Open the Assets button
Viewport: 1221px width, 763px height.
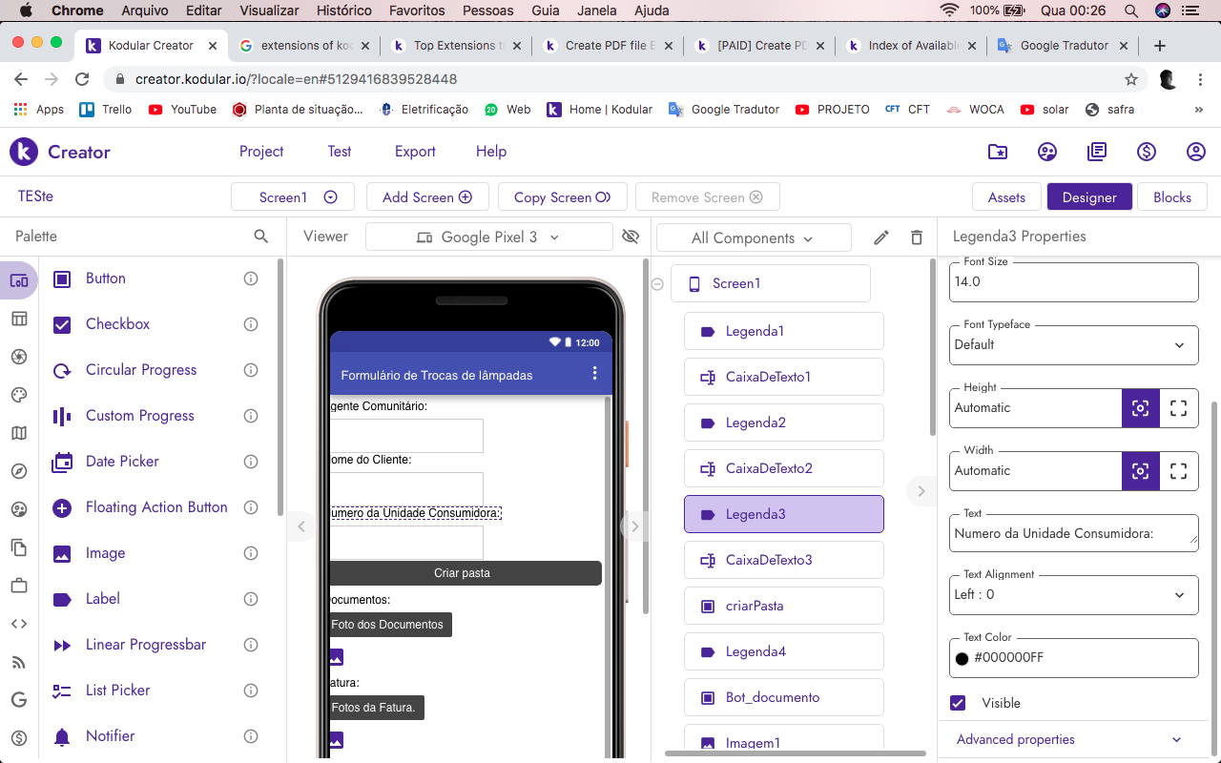click(1006, 197)
